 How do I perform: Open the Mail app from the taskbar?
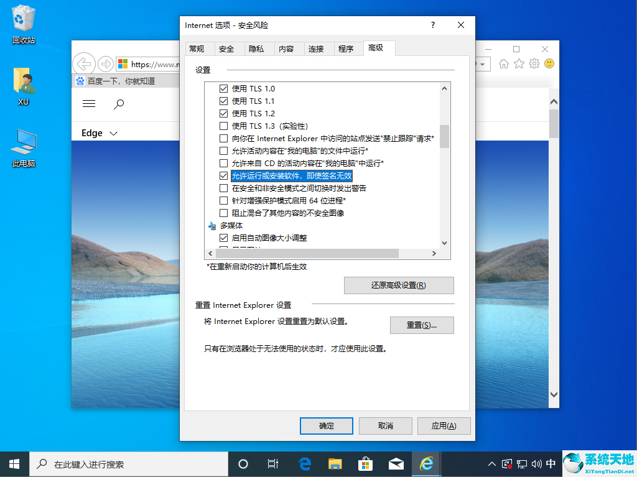pos(396,463)
